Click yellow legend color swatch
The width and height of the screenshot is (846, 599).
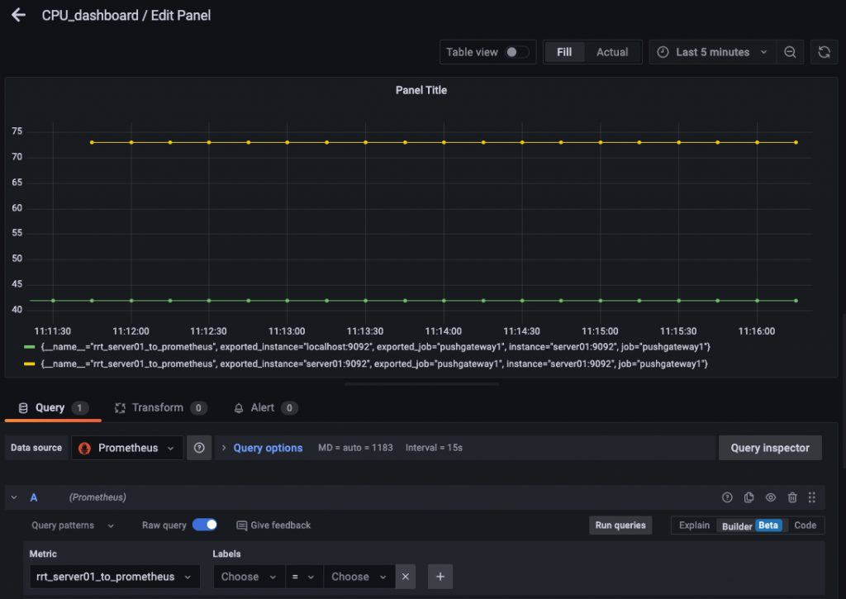click(30, 364)
